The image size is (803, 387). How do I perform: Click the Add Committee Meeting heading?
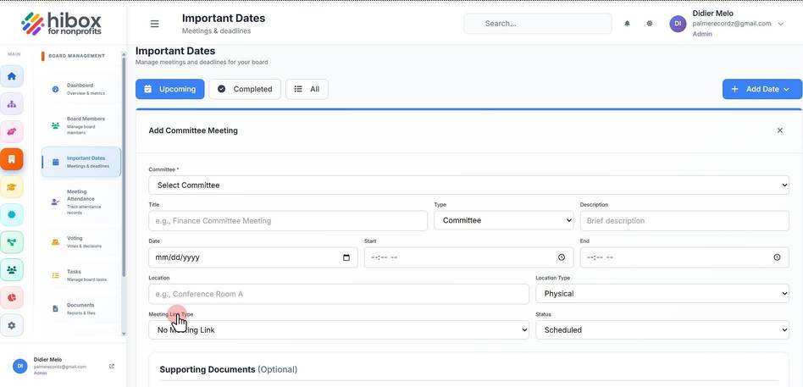tap(193, 130)
